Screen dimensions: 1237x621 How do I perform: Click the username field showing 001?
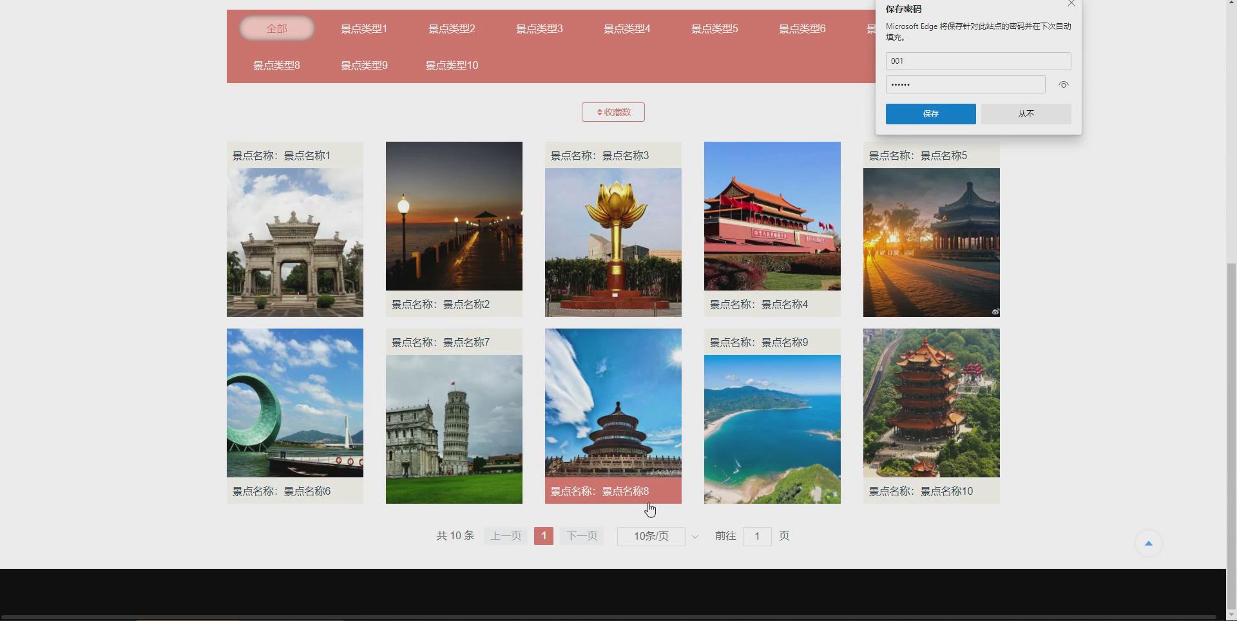pyautogui.click(x=977, y=61)
